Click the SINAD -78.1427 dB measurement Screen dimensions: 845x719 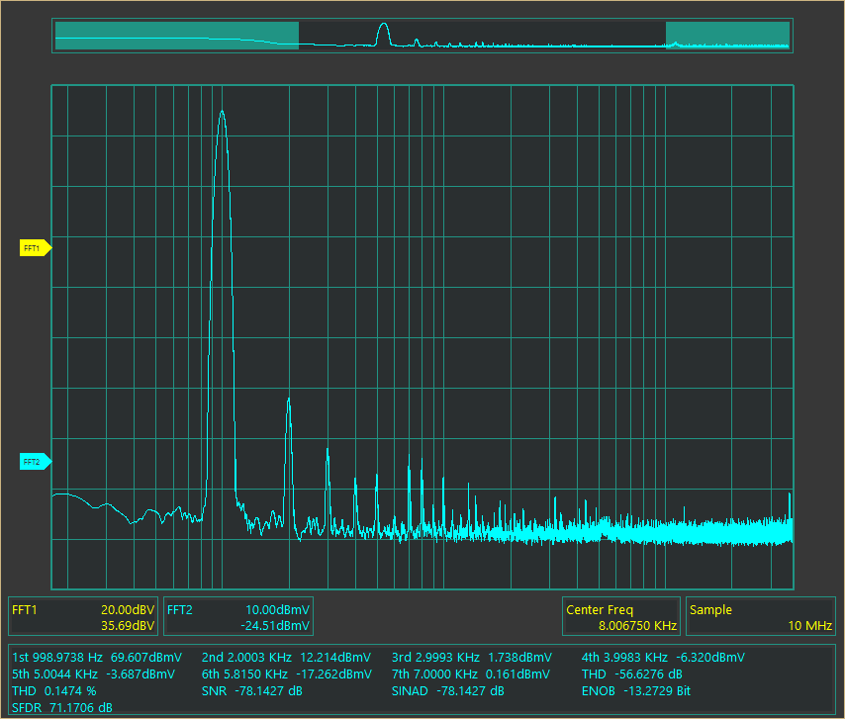[448, 690]
